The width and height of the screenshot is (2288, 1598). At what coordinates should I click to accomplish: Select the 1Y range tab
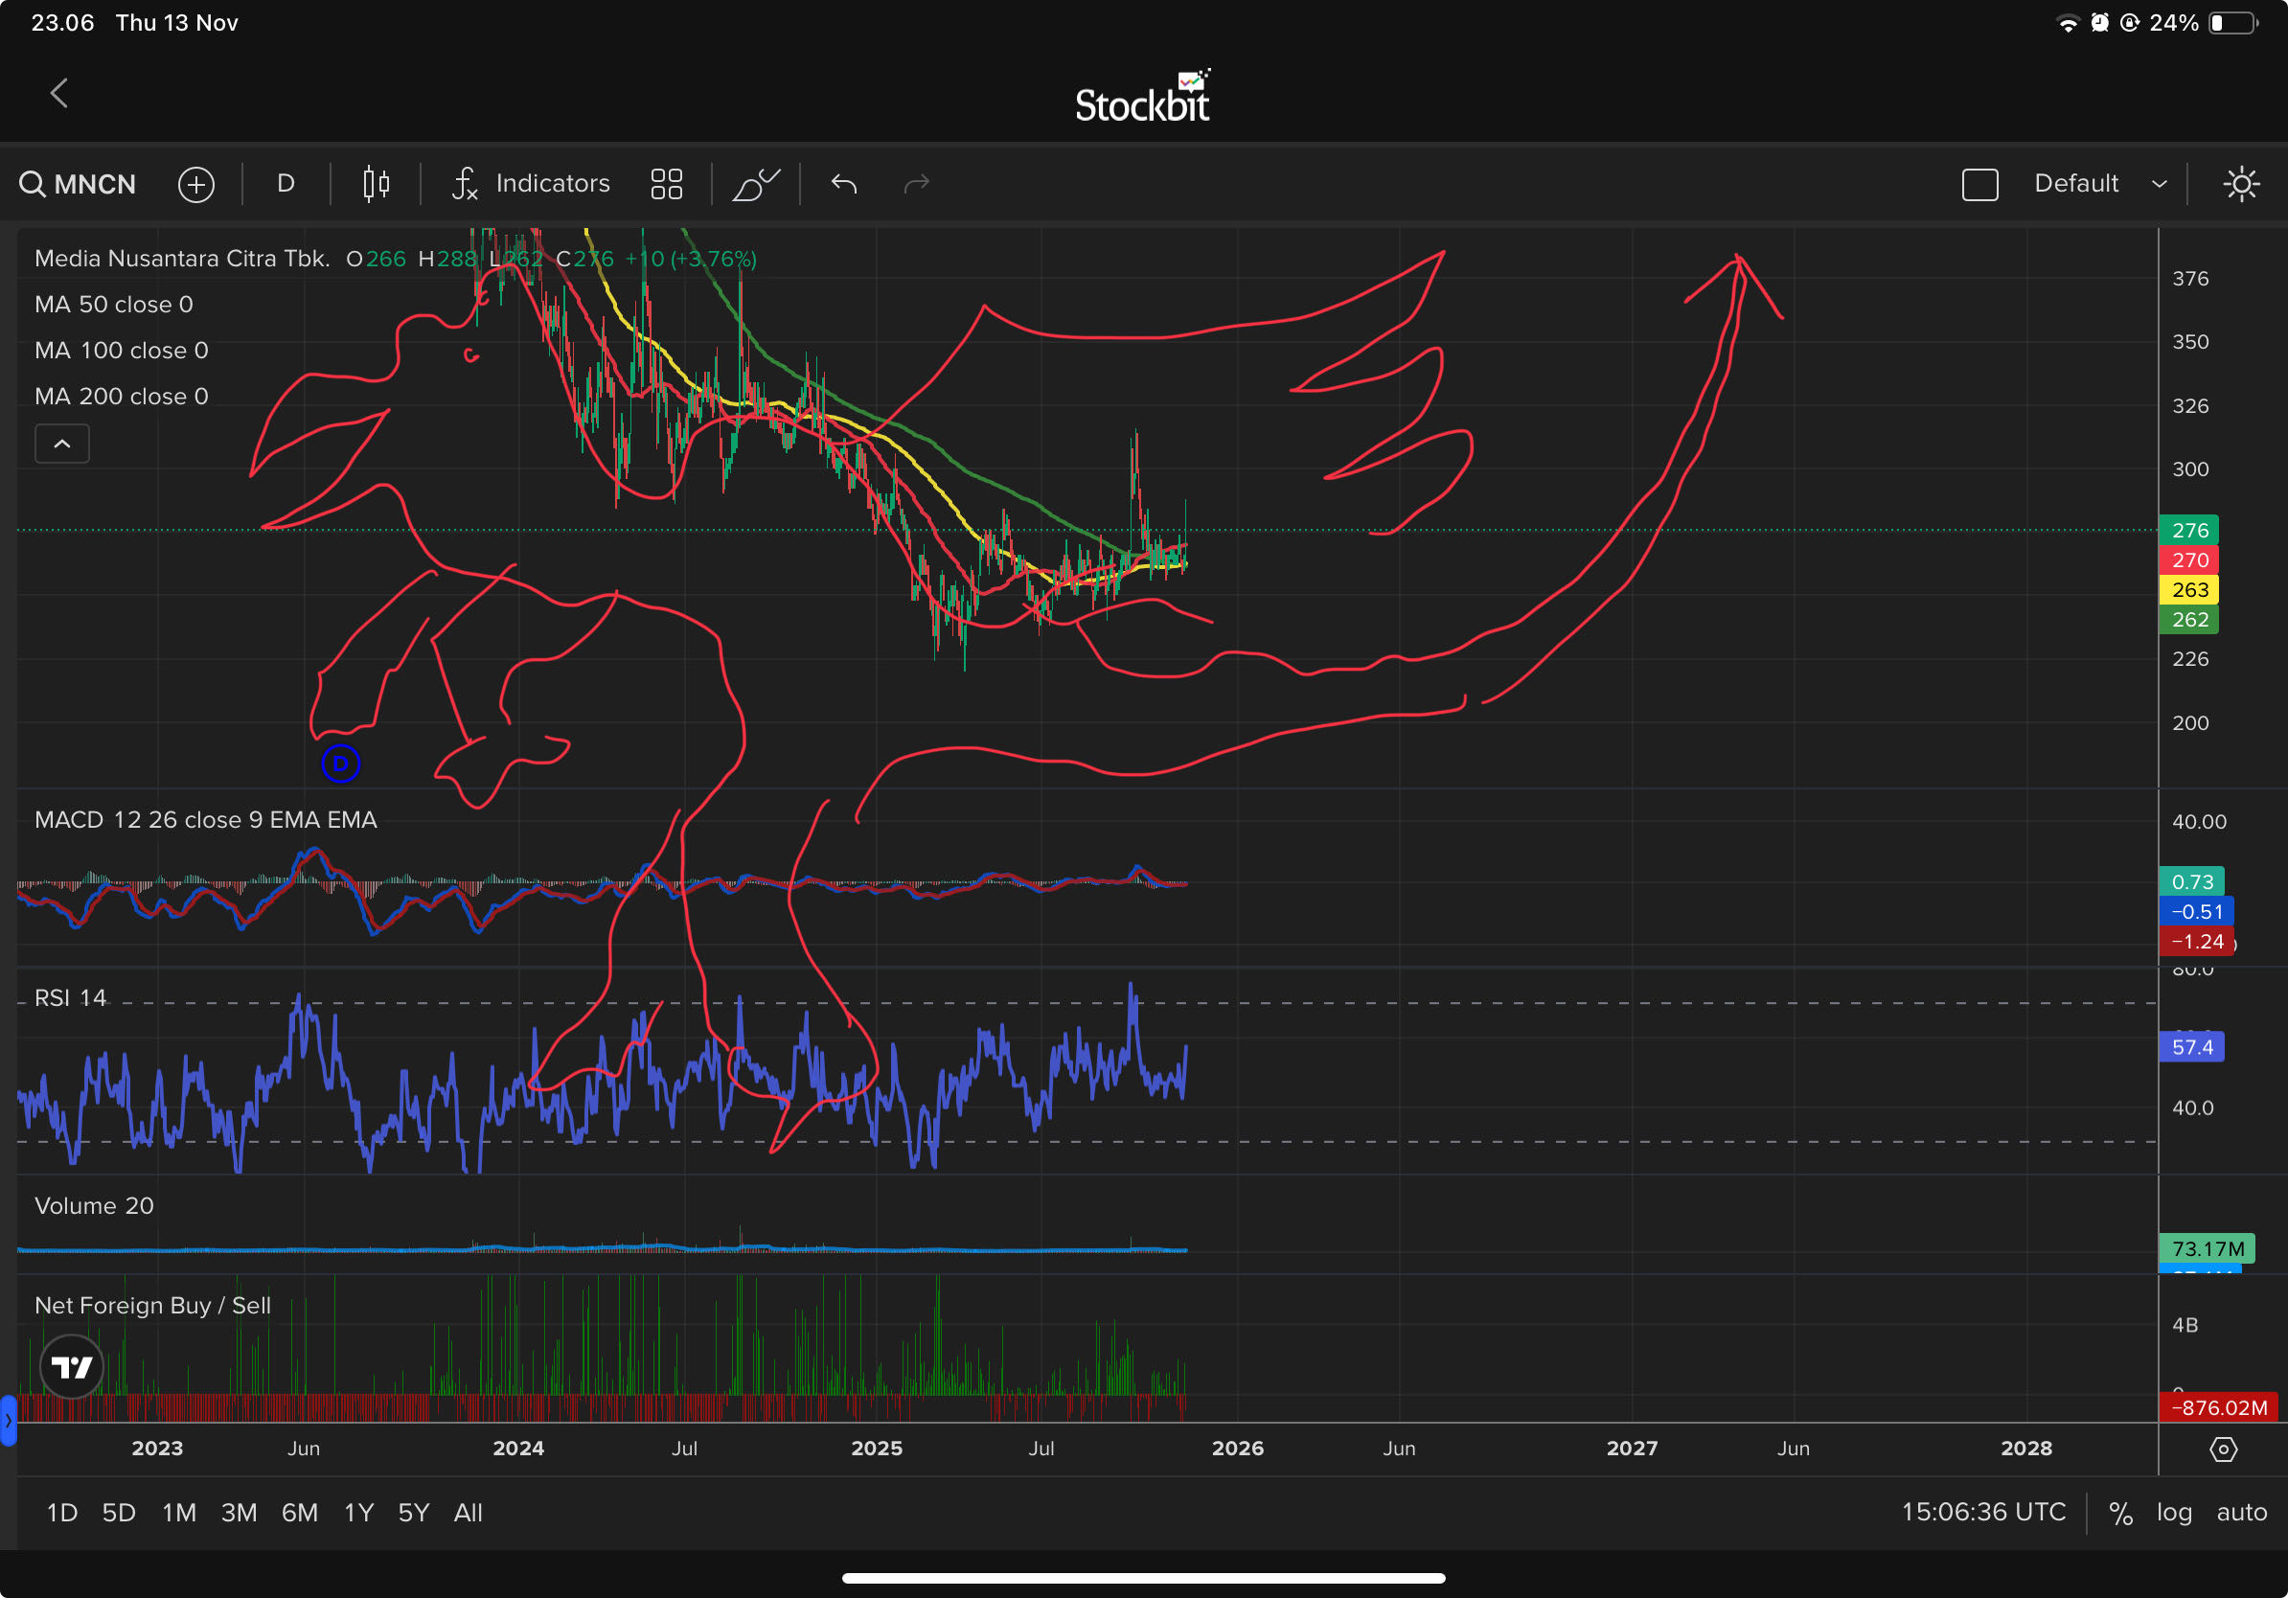point(357,1513)
